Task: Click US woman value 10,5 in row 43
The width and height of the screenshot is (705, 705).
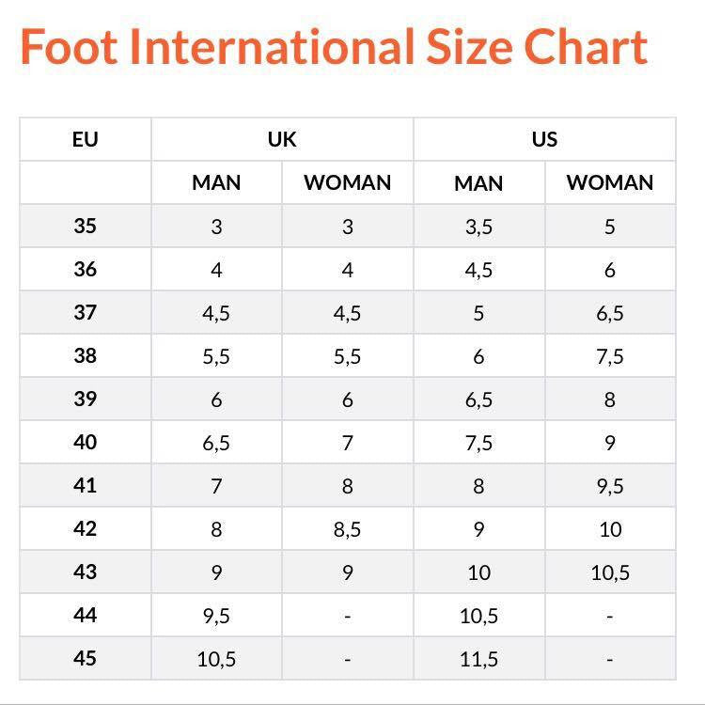Action: [609, 572]
